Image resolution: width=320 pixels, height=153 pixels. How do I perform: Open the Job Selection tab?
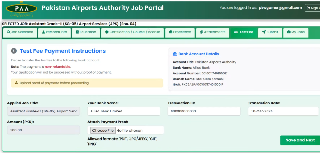[x=20, y=32]
